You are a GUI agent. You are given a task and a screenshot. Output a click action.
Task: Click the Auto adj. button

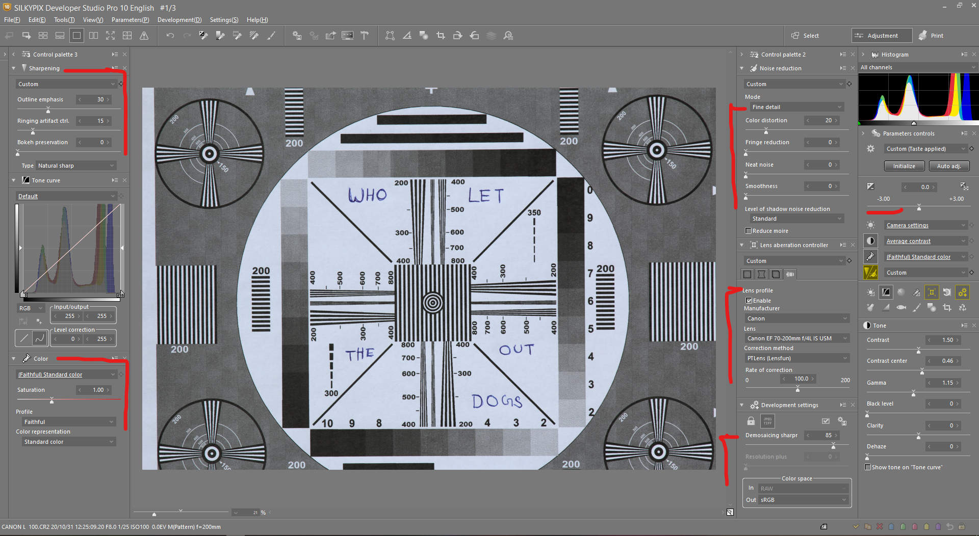tap(949, 166)
